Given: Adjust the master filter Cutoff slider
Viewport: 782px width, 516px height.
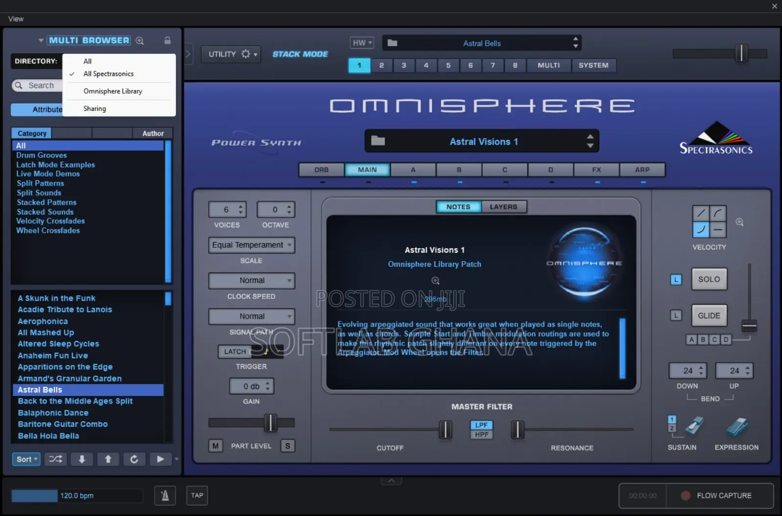Looking at the screenshot, I should pos(445,430).
